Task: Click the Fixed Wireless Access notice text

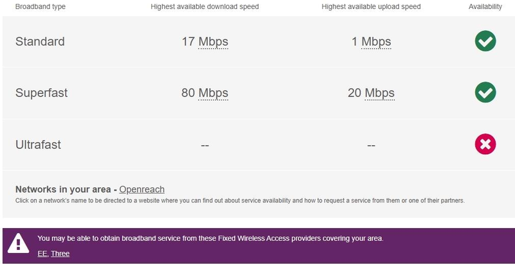Action: tap(211, 238)
